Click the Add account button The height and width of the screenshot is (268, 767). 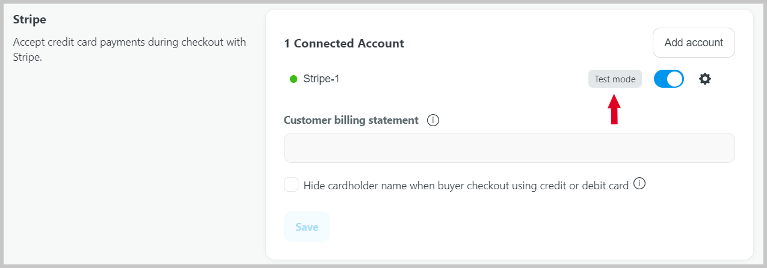pyautogui.click(x=694, y=43)
